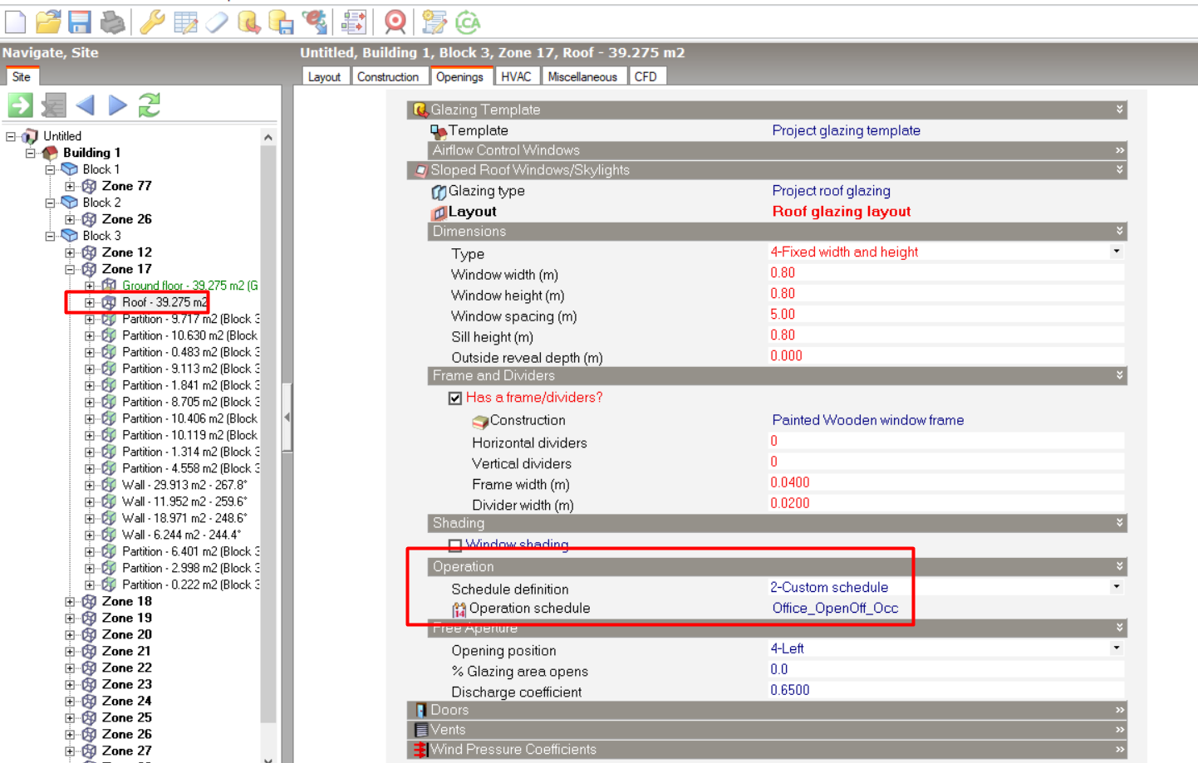Open the Schedule definition dropdown

click(x=1117, y=587)
